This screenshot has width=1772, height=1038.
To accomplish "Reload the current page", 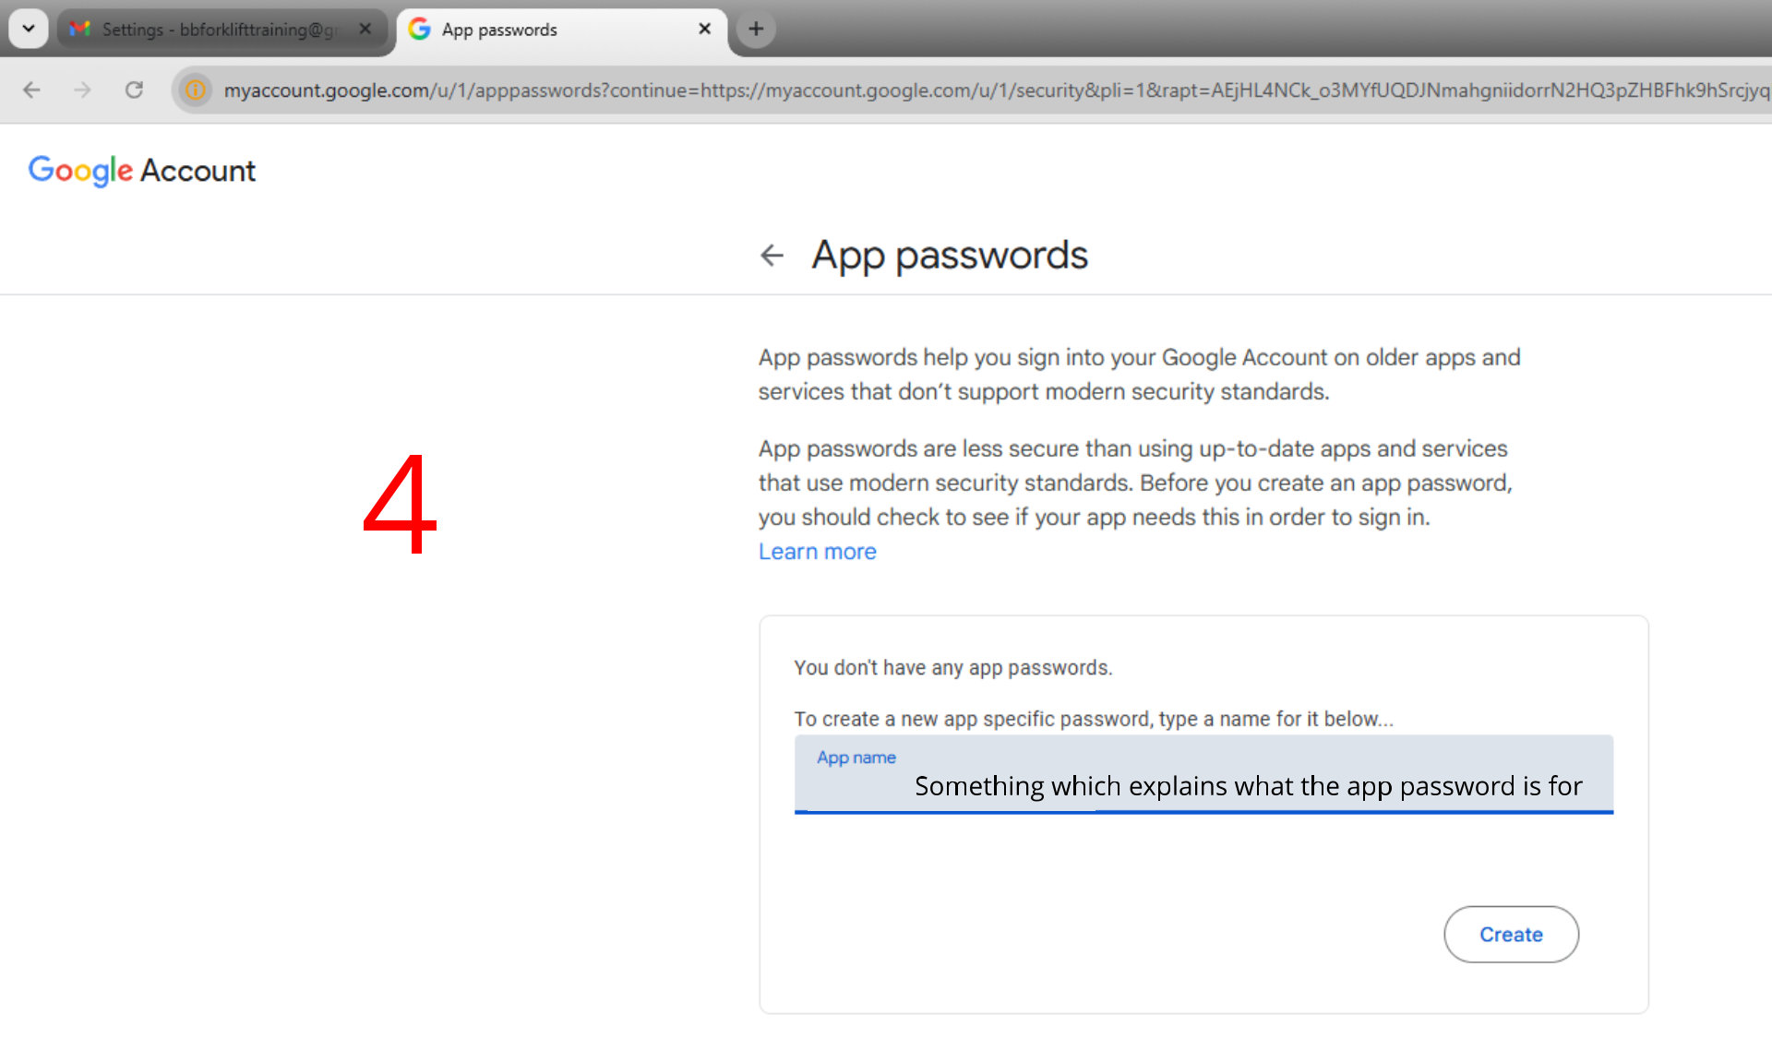I will coord(134,89).
